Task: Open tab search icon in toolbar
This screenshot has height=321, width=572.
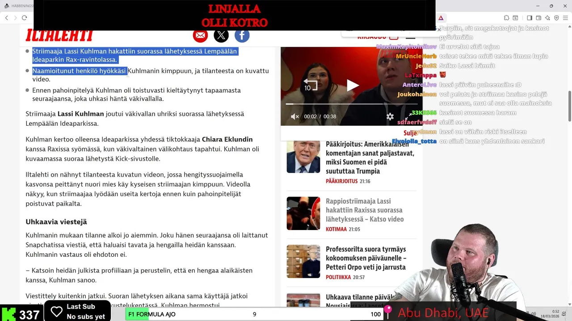Action: [515, 18]
